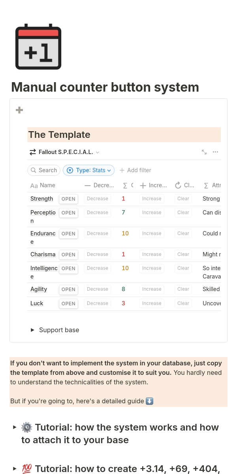Click the search magnifier field
The image size is (237, 474).
(x=44, y=170)
